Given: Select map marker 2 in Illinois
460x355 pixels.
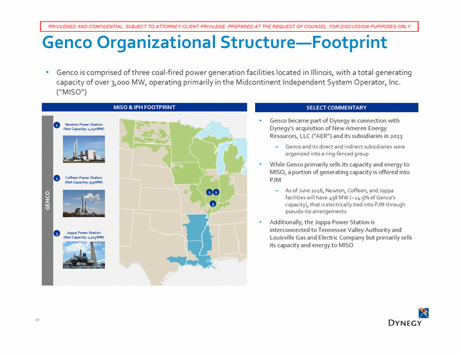Looking at the screenshot, I should point(209,193).
